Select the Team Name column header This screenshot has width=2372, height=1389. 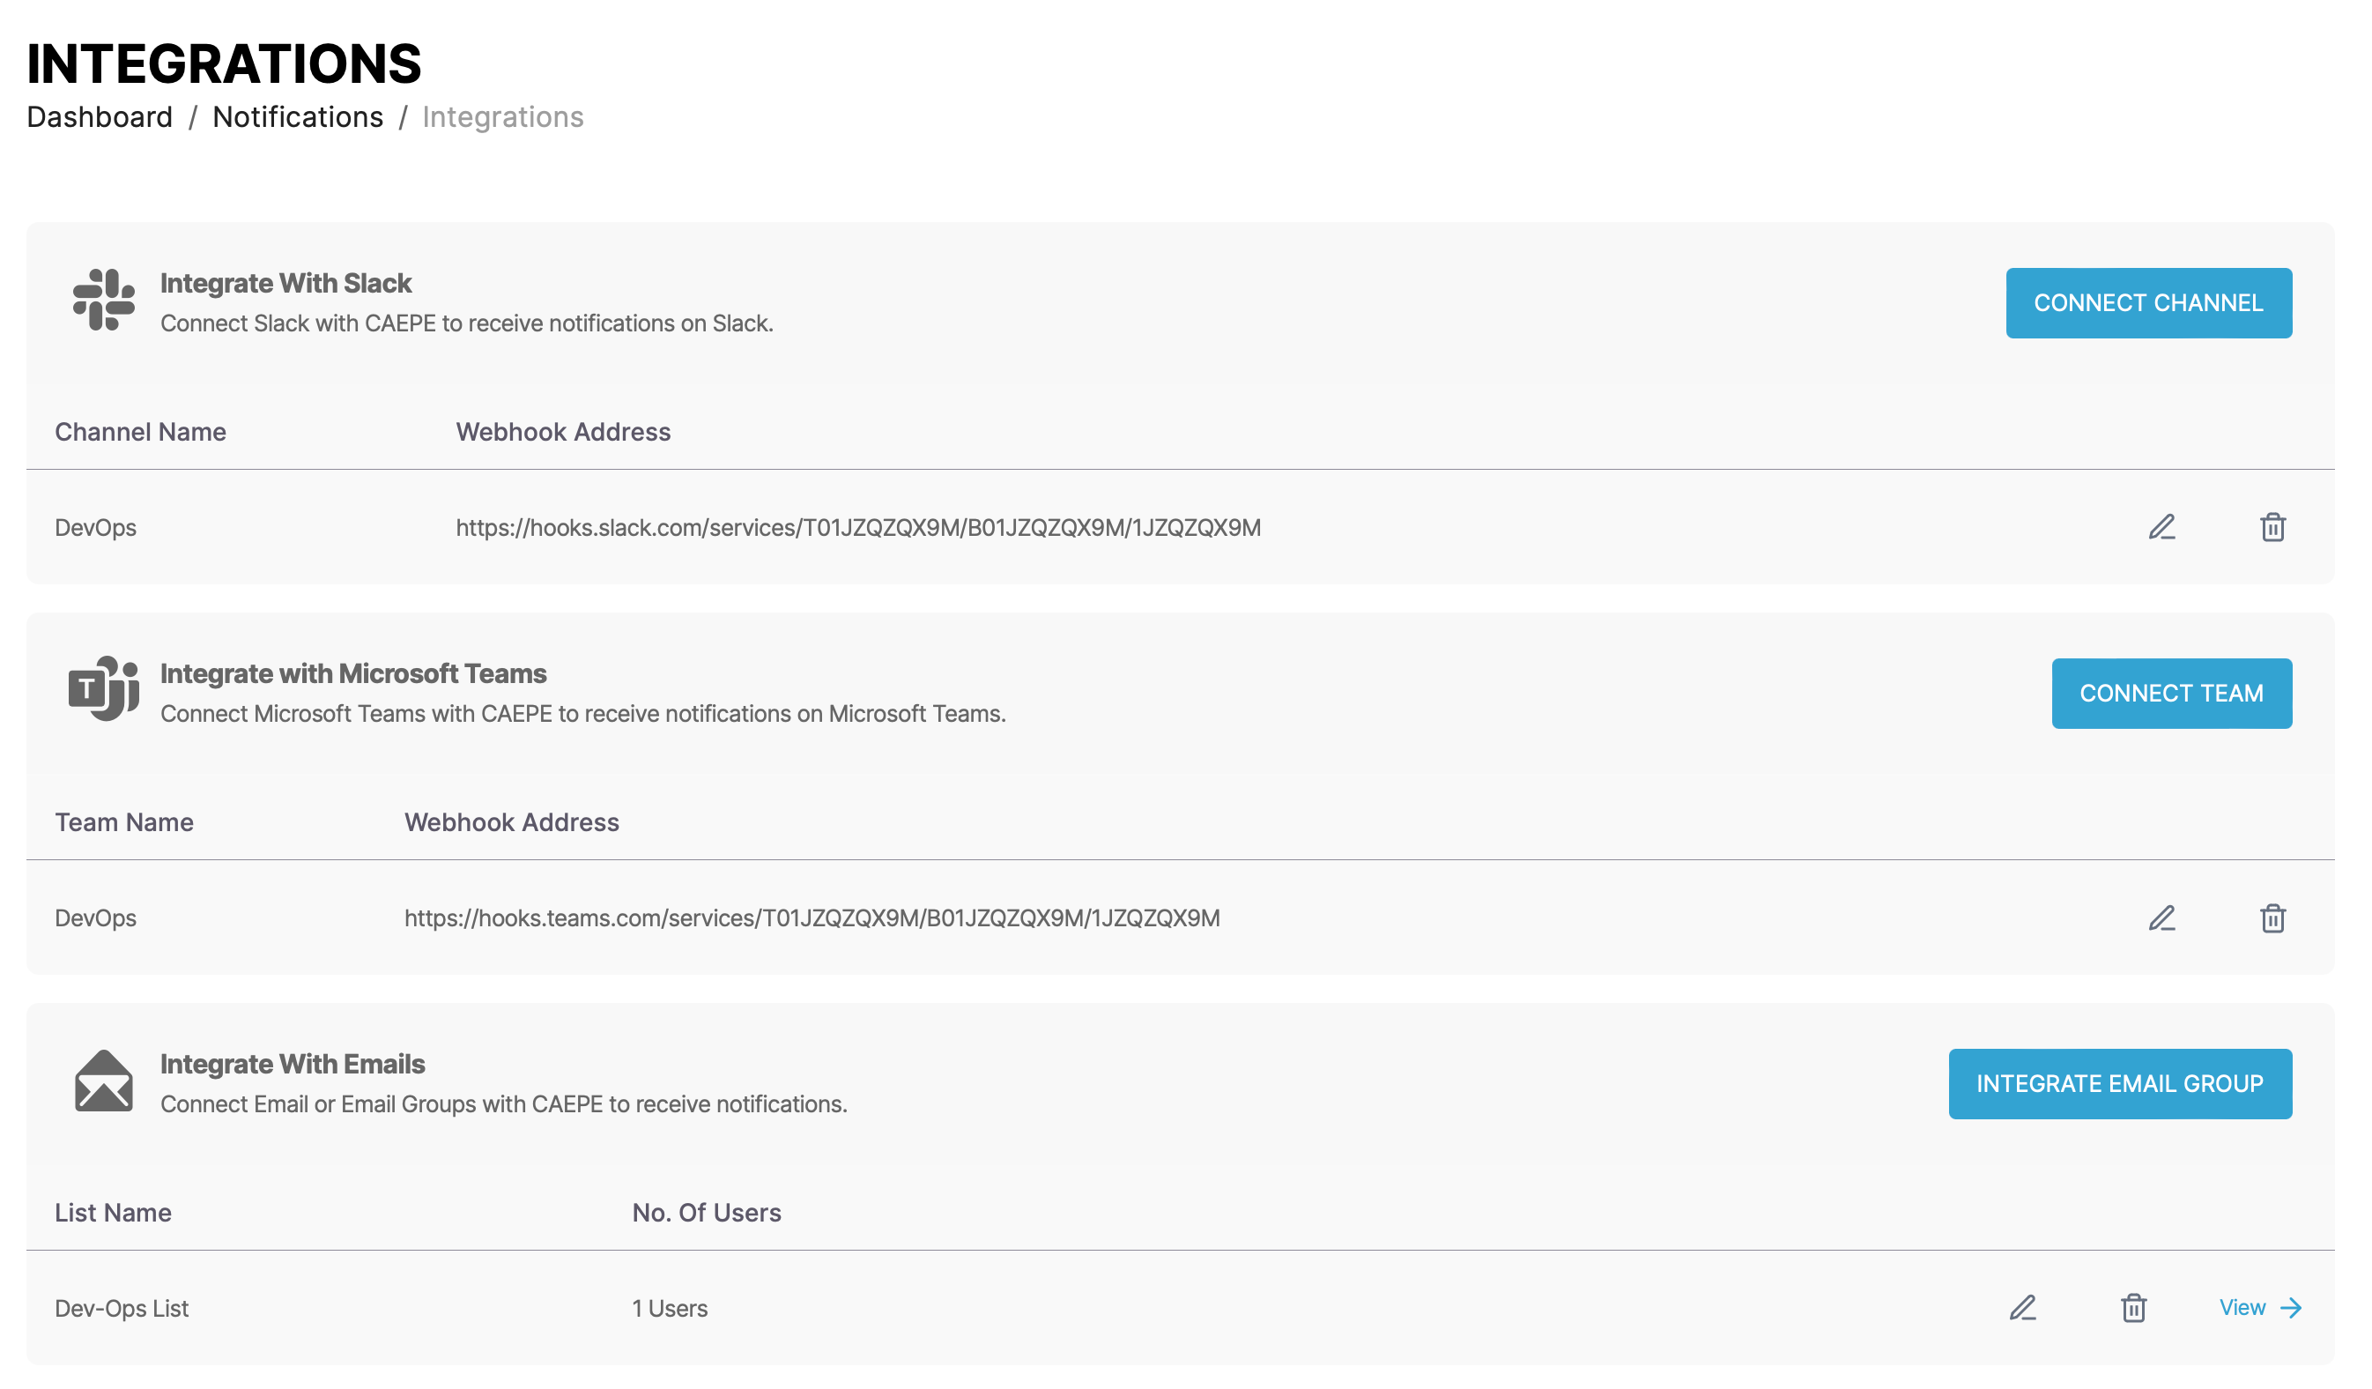tap(124, 821)
